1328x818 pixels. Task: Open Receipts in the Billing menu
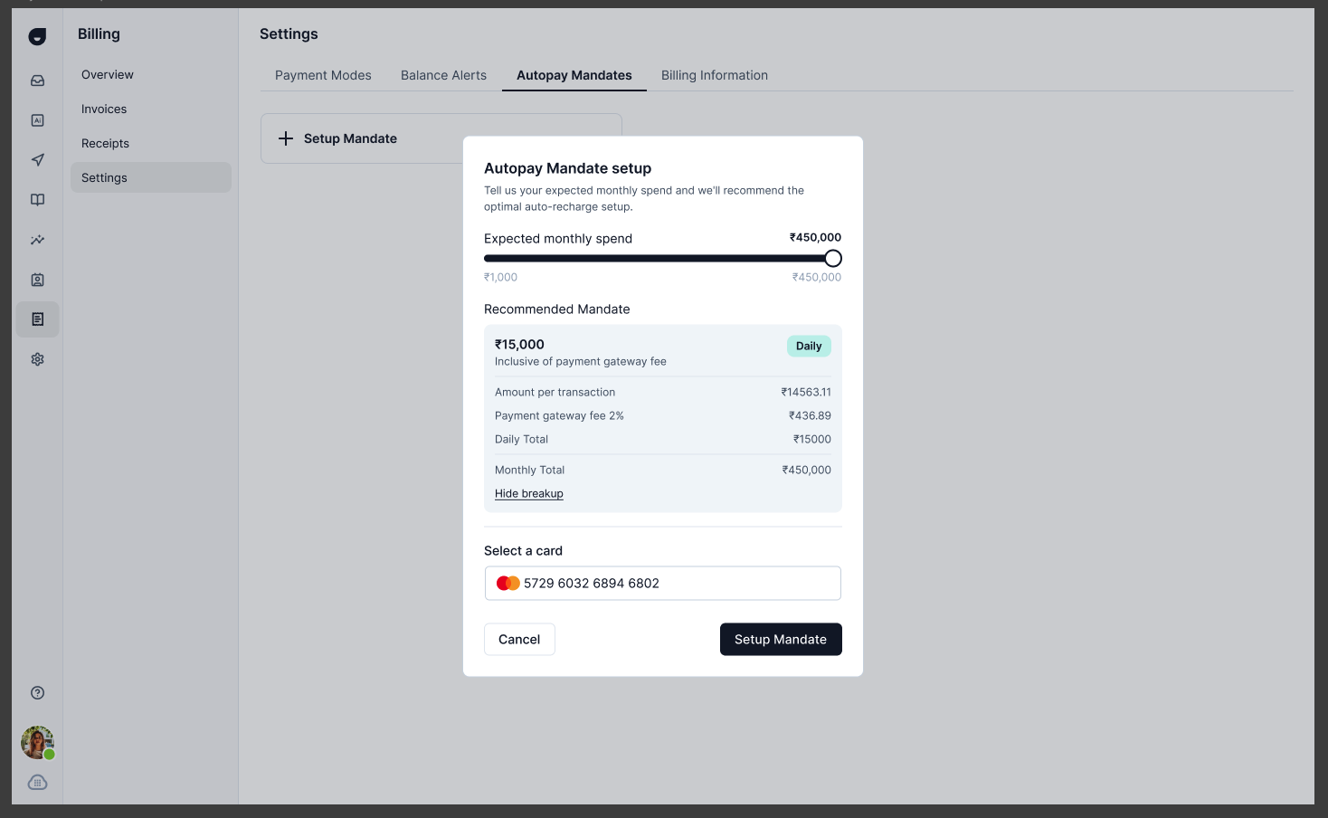(x=151, y=143)
